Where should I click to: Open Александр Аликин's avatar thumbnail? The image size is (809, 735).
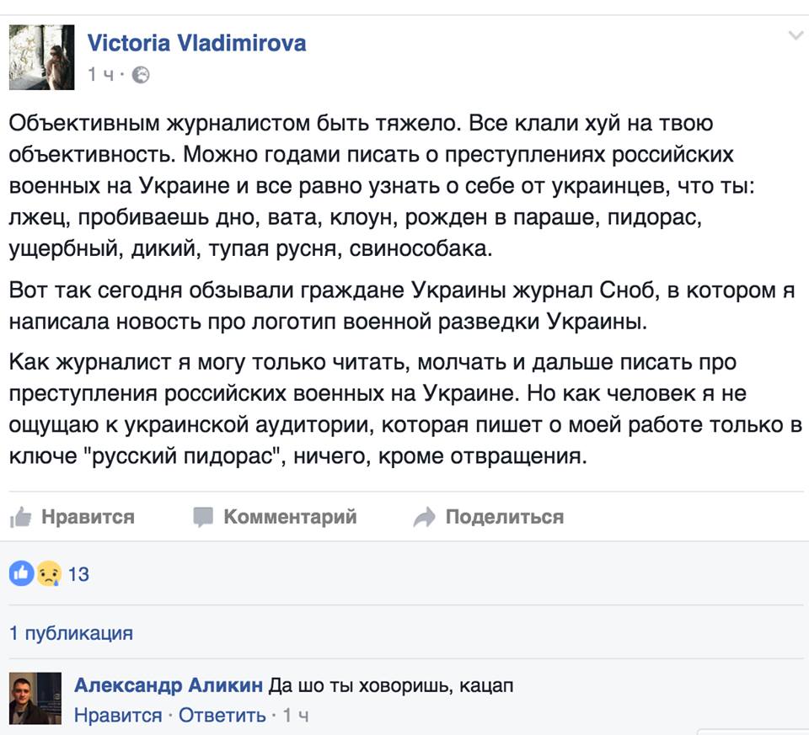click(36, 698)
